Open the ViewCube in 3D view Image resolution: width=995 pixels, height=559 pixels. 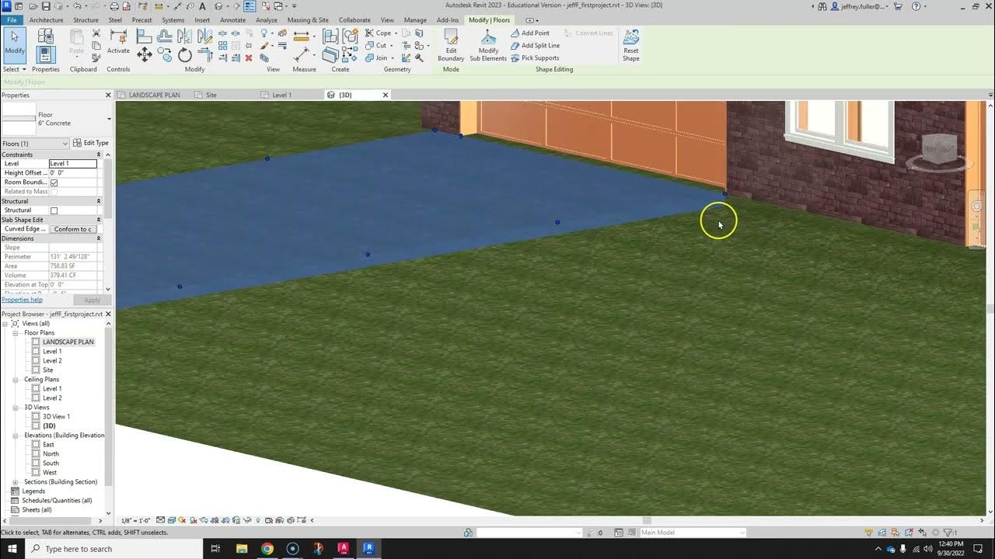click(938, 150)
